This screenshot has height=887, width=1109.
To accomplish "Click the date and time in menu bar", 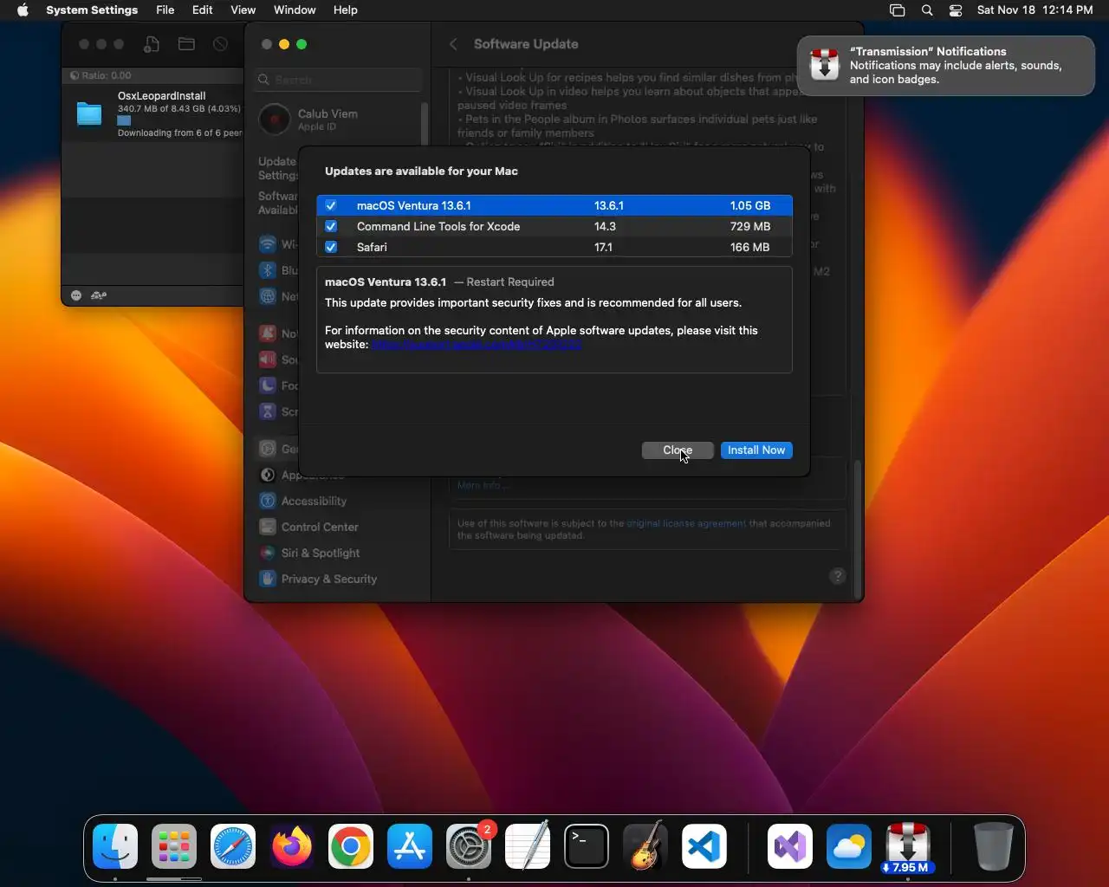I will coord(1034,10).
